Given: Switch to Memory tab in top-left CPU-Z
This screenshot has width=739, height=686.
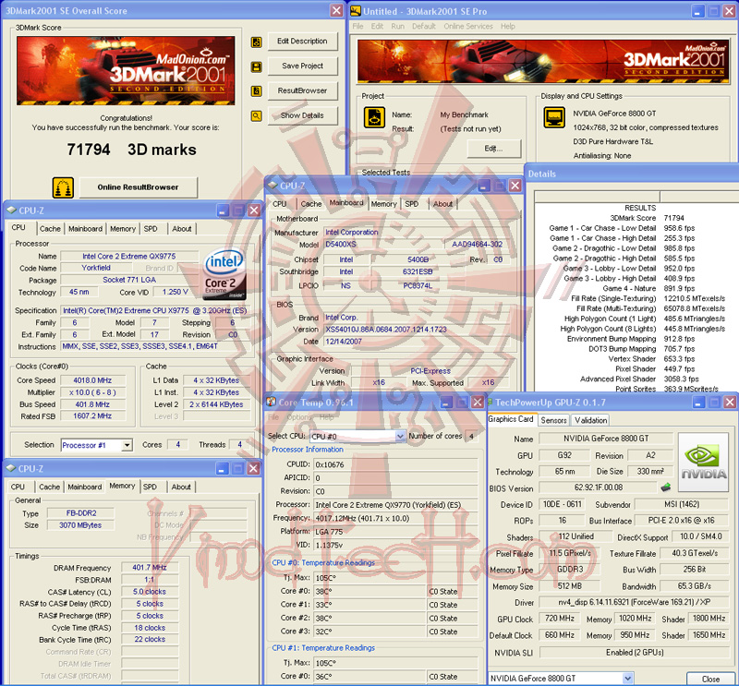Looking at the screenshot, I should (x=123, y=228).
